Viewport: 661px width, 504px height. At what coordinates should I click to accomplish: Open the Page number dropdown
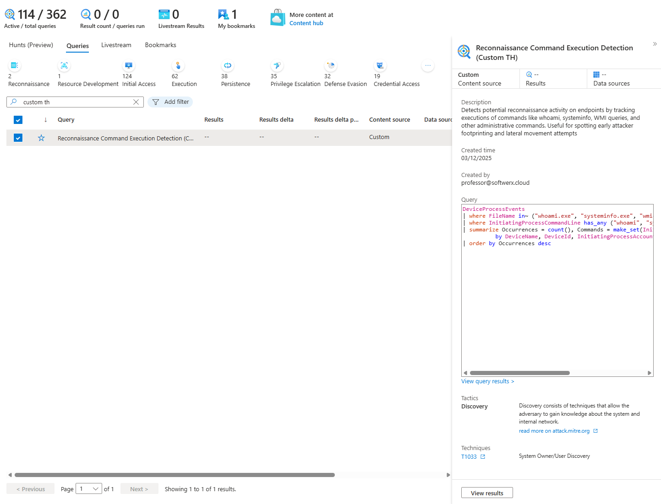coord(89,489)
